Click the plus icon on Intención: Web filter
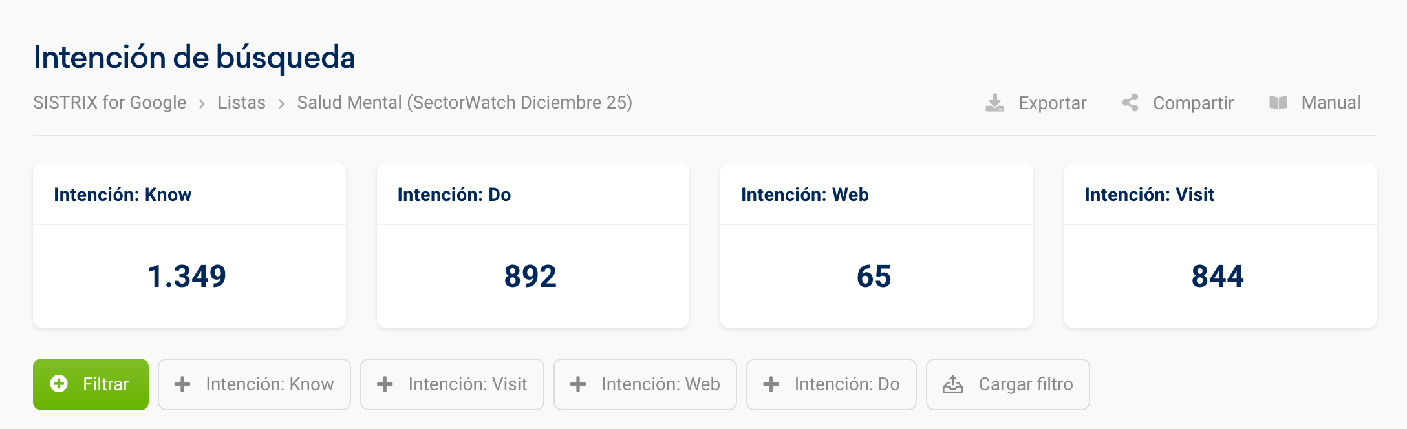This screenshot has width=1407, height=429. 577,384
